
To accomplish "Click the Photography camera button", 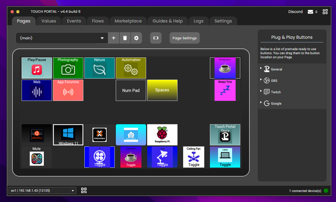I will [x=68, y=68].
